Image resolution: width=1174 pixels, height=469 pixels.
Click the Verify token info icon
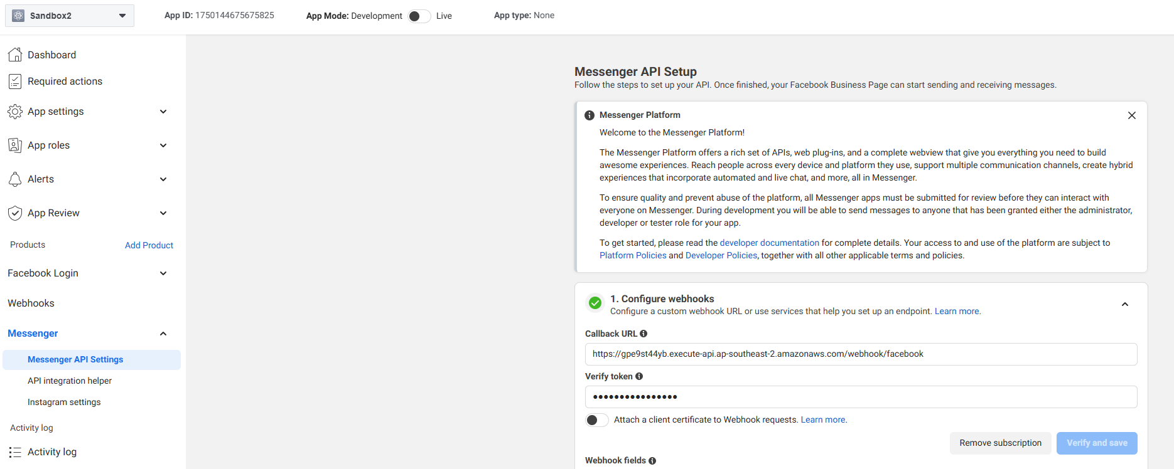(639, 376)
